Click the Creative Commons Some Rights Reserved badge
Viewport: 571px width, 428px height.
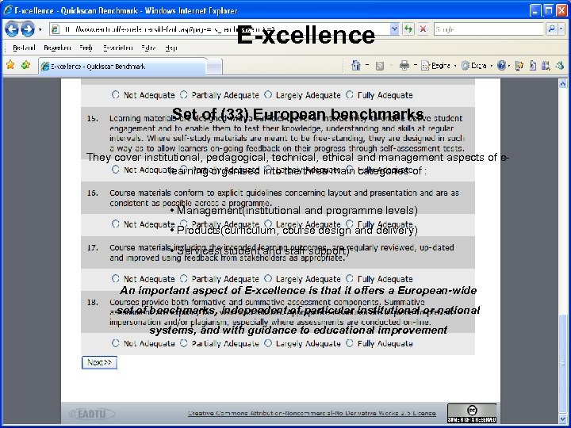pos(472,413)
